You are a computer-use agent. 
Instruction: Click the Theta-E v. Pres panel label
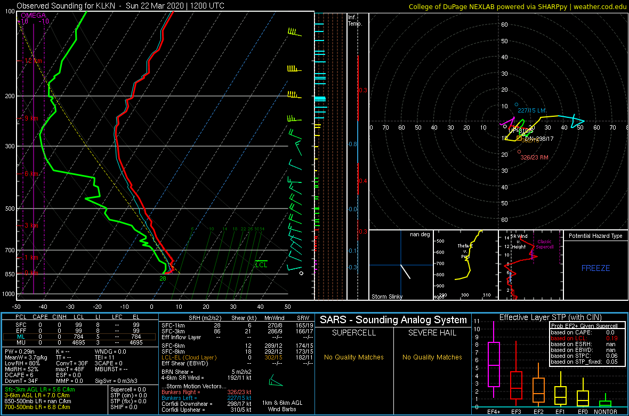[466, 250]
